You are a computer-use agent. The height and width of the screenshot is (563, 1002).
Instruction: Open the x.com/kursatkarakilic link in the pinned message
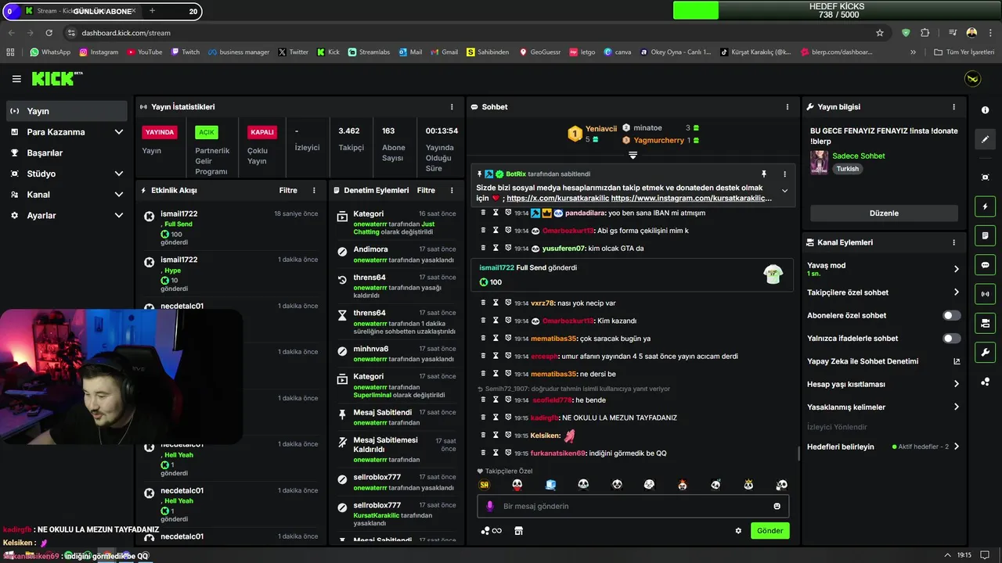[x=557, y=199]
